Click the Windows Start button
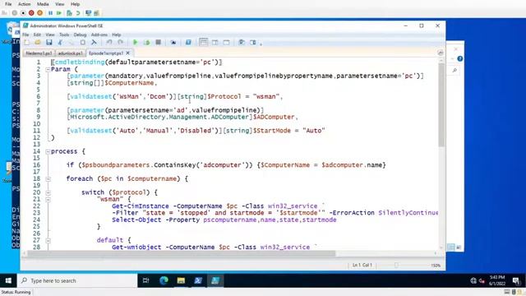 [8, 280]
